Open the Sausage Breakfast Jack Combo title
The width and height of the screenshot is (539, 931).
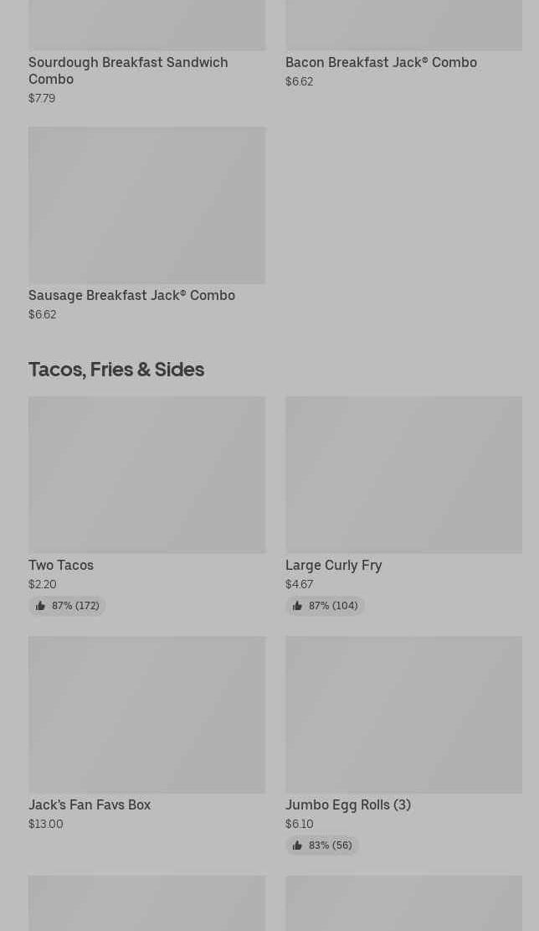(131, 295)
